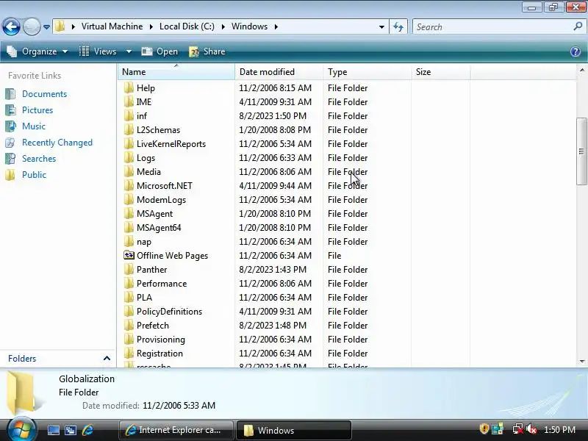
Task: Open Music favorite link
Action: (x=34, y=126)
